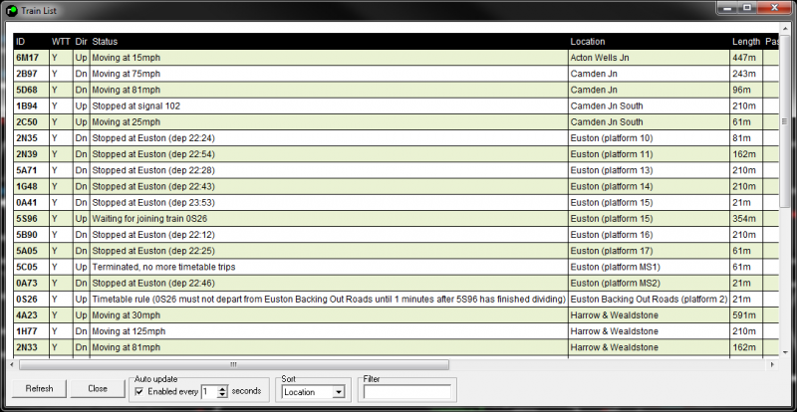Click the '591m' length cell
The image size is (797, 412).
pos(744,315)
